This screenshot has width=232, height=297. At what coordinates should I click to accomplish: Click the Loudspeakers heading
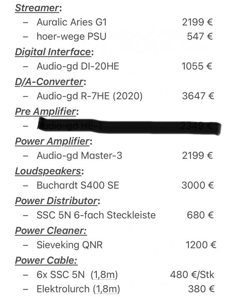coord(49,171)
